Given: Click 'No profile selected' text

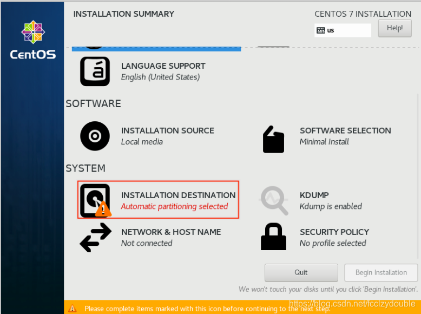Looking at the screenshot, I should tap(333, 243).
